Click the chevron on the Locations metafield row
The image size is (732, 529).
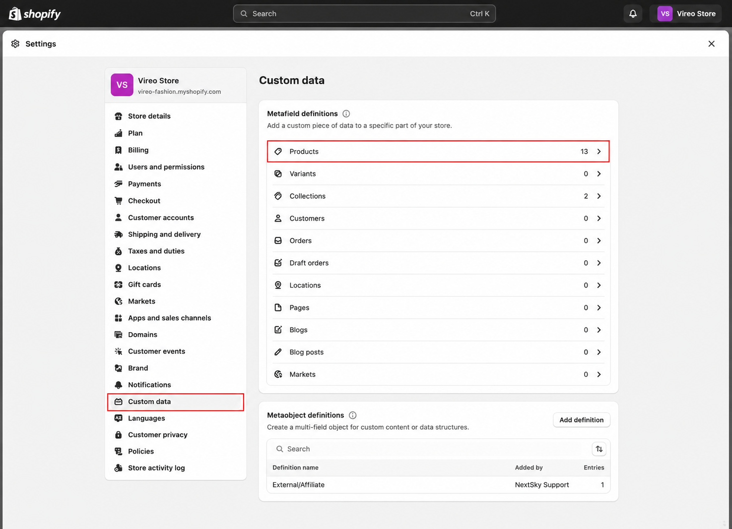599,285
